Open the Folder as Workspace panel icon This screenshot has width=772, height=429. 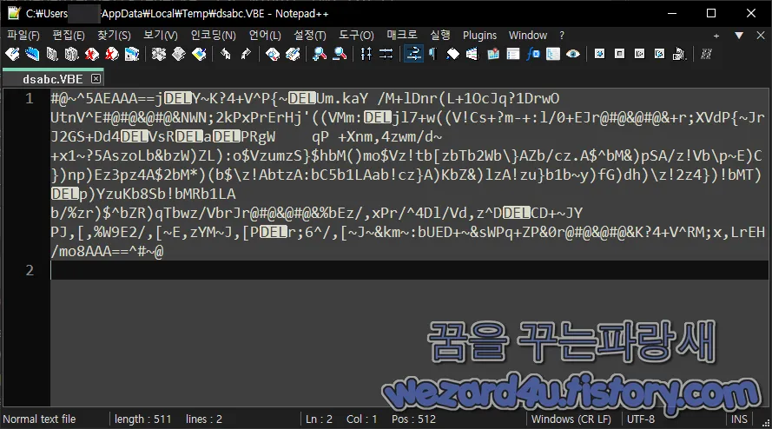coord(553,54)
